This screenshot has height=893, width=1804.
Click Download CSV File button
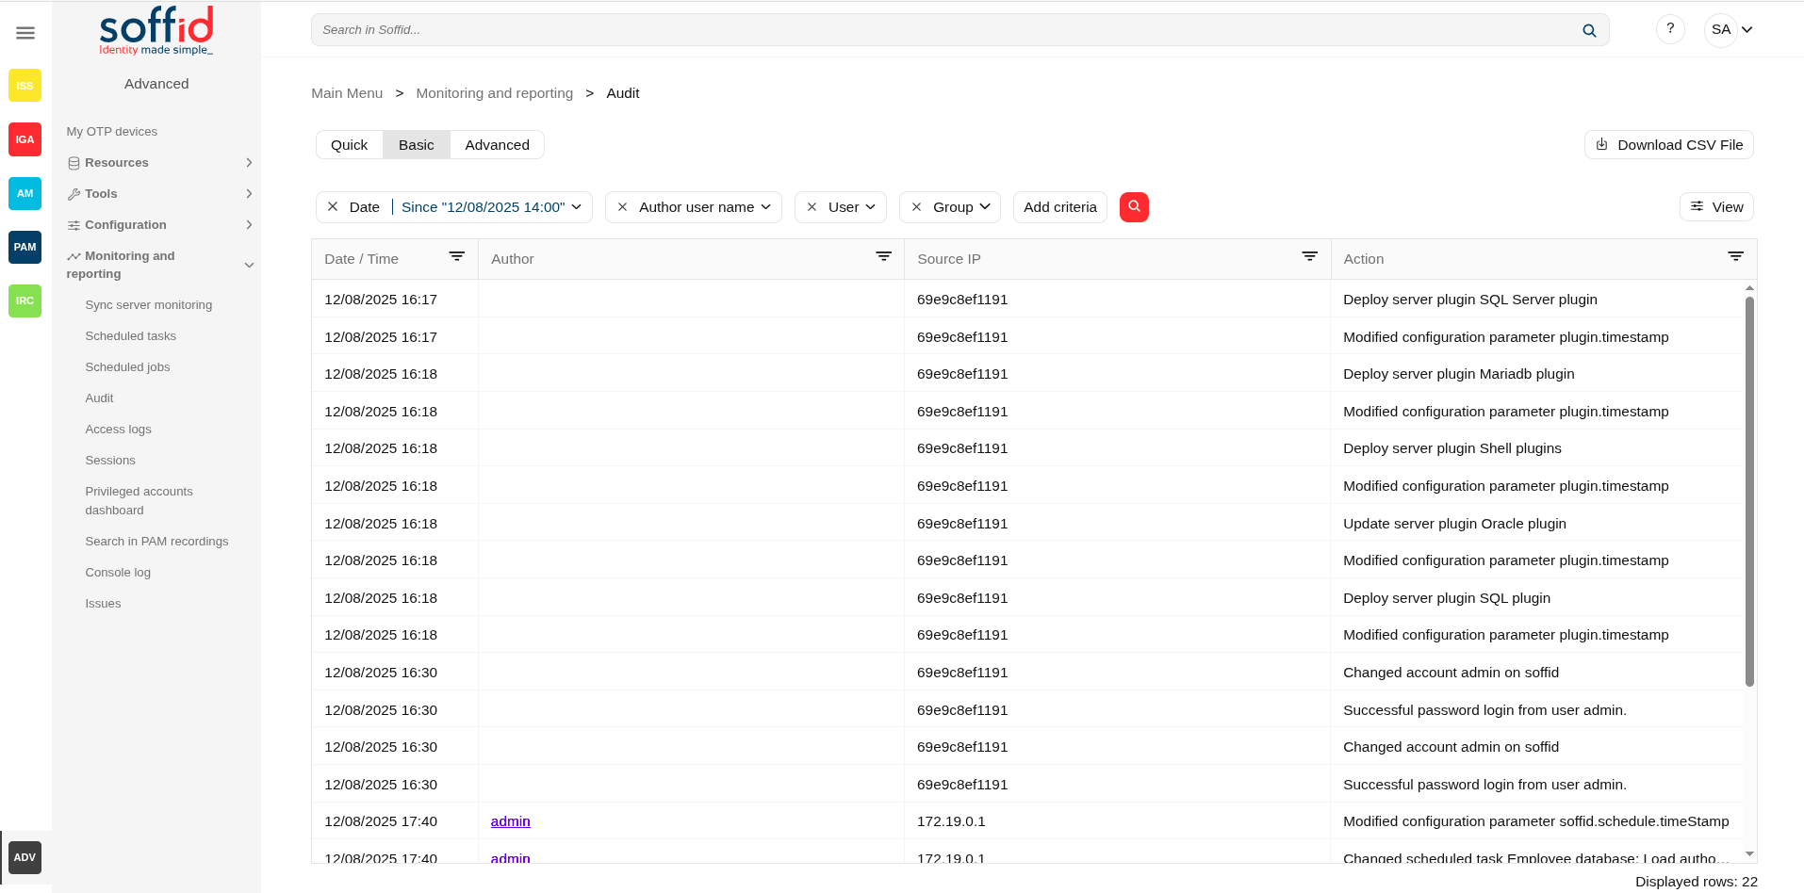click(x=1668, y=145)
